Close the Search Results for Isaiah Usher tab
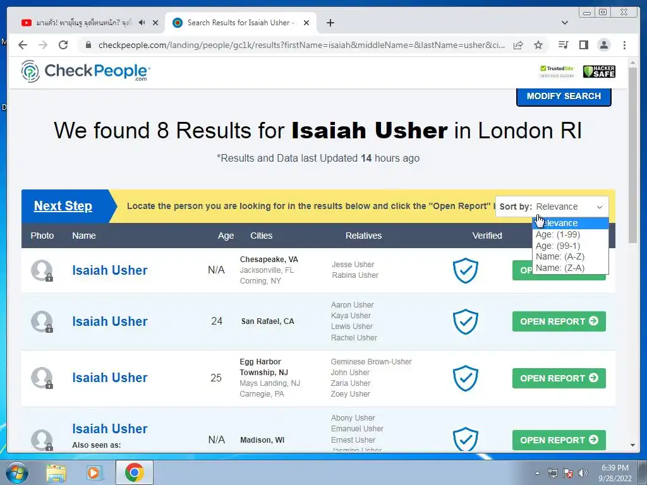The width and height of the screenshot is (647, 485). [x=306, y=23]
